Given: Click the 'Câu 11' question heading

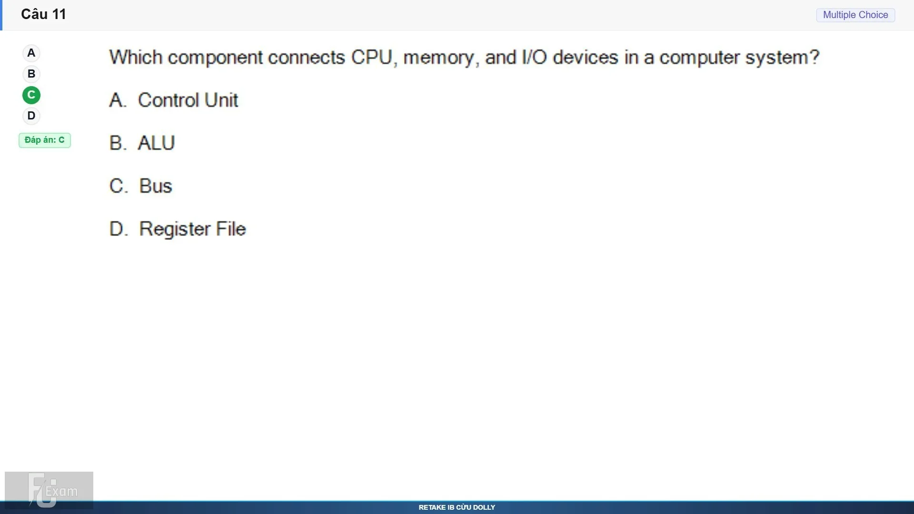Looking at the screenshot, I should pyautogui.click(x=43, y=14).
